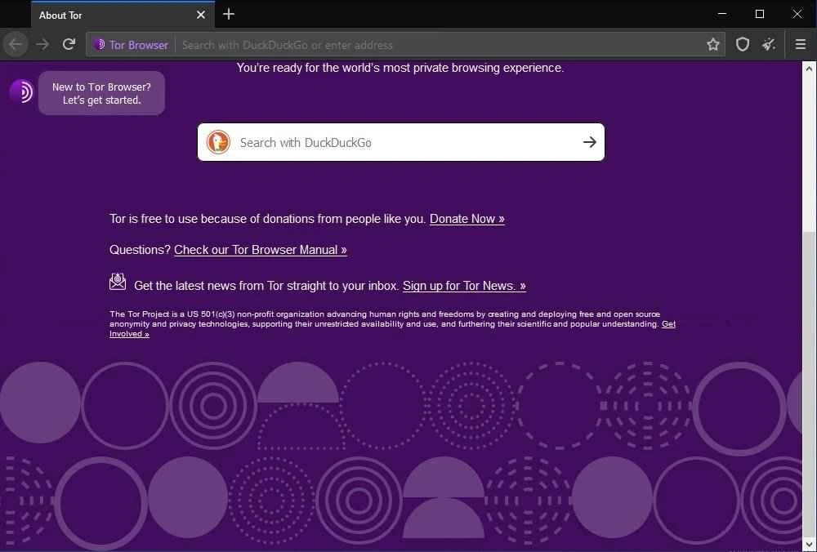The image size is (817, 552).
Task: Minimize the Tor Browser window
Action: tap(722, 14)
